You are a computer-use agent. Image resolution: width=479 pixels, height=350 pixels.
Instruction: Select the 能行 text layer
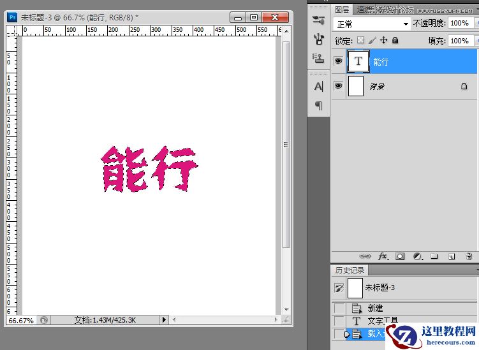(411, 61)
